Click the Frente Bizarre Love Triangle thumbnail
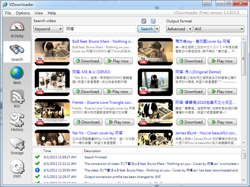This screenshot has width=250, height=187. 52,113
